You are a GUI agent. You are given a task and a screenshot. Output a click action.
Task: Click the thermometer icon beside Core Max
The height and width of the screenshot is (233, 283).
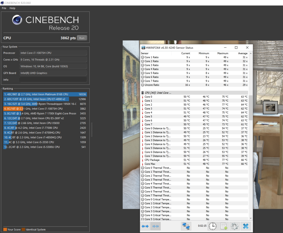[143, 164]
